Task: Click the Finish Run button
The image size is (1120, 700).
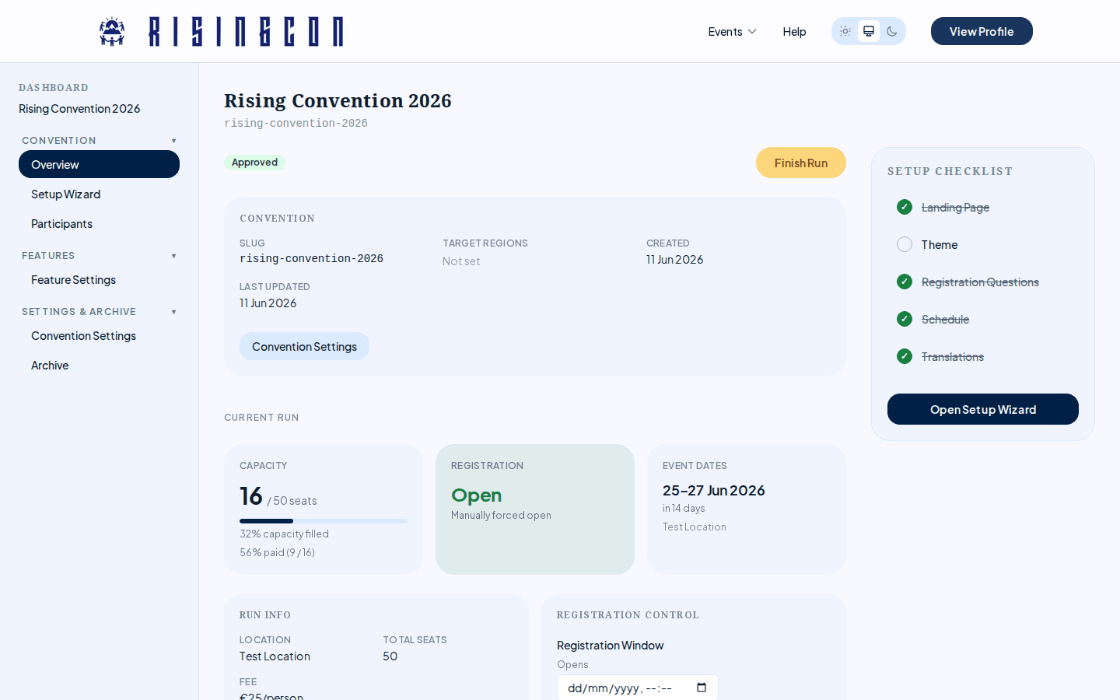Action: (800, 163)
